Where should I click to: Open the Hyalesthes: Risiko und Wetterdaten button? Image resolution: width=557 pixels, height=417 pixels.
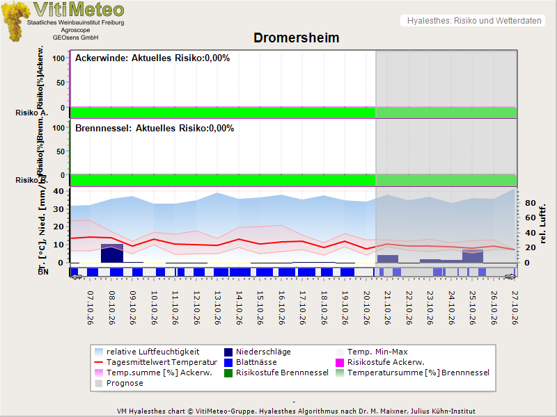(x=473, y=21)
